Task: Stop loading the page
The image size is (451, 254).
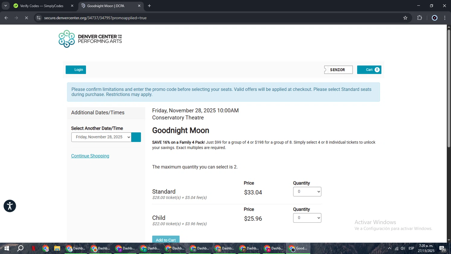Action: (x=26, y=18)
